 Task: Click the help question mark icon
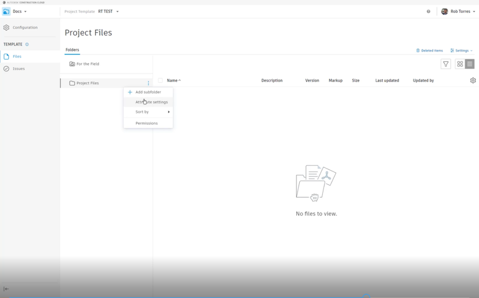click(428, 12)
